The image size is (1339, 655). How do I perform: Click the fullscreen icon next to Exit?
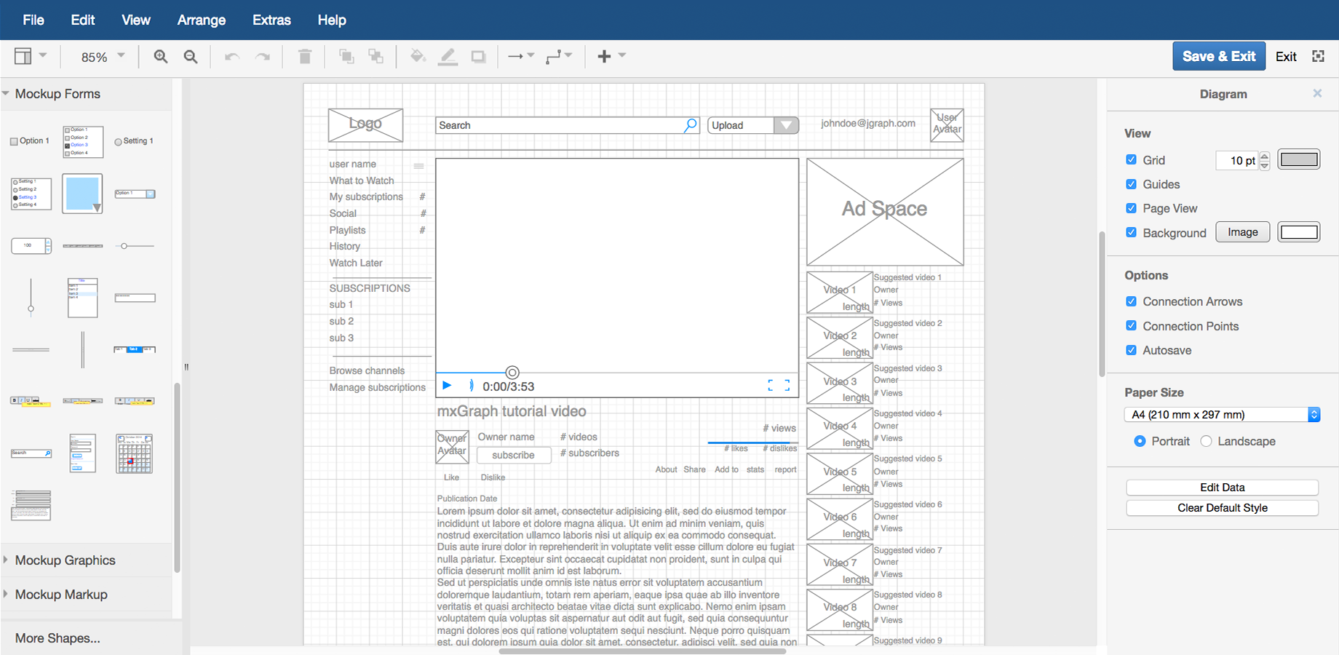click(x=1319, y=56)
